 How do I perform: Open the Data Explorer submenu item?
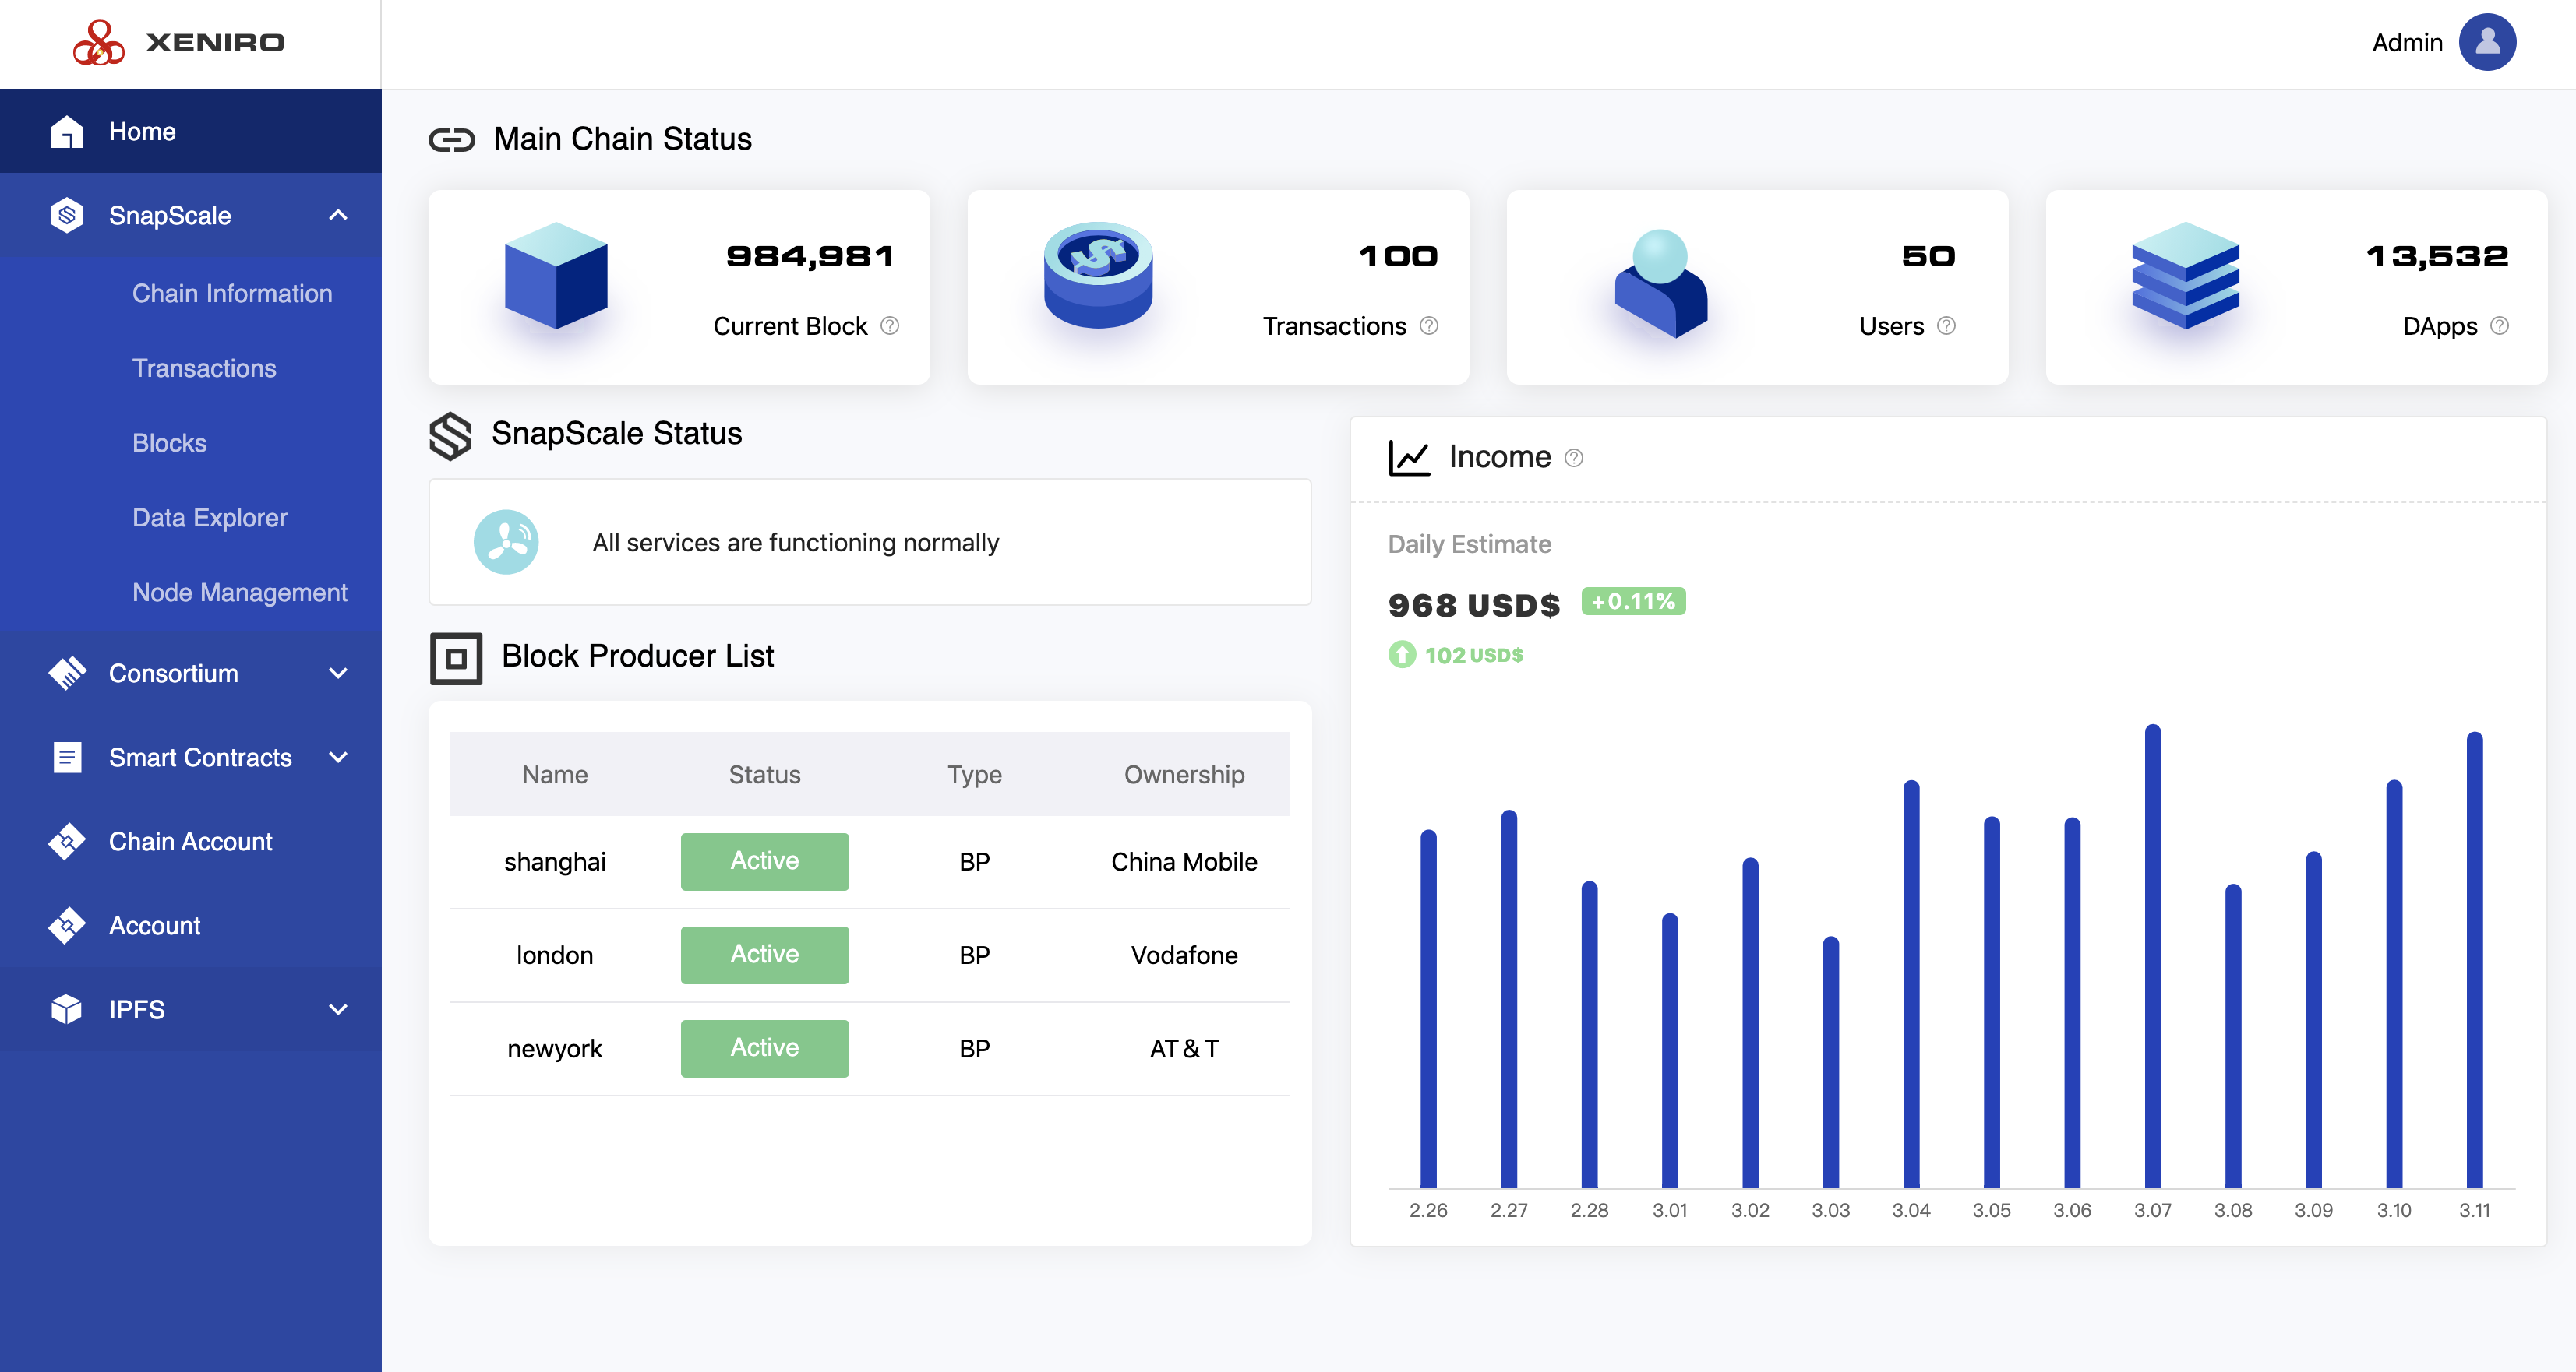pos(209,518)
